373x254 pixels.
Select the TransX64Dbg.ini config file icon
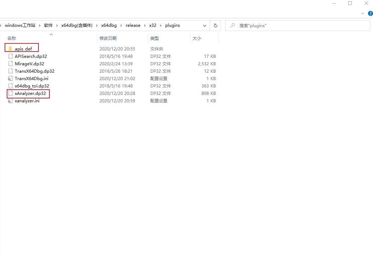10,78
